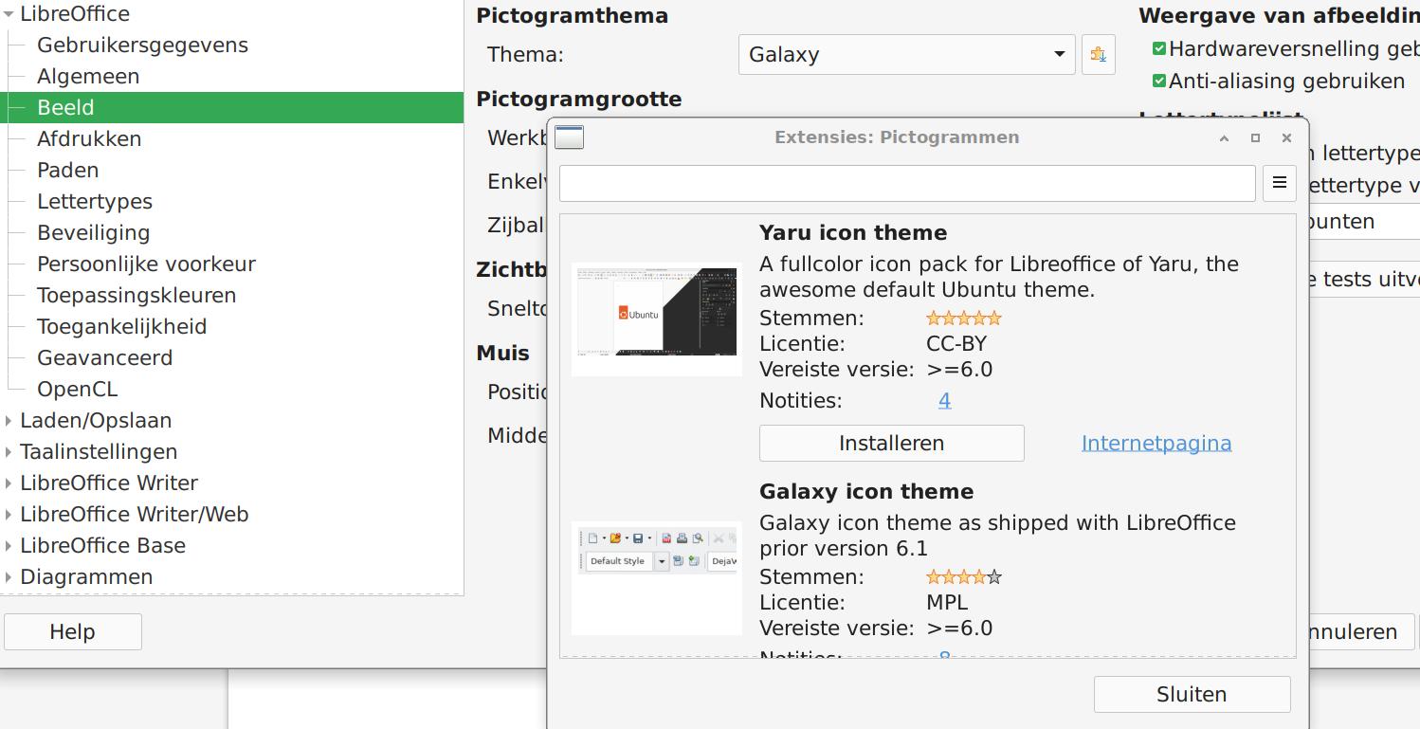The image size is (1420, 729).
Task: Expand the Laden/Opslaan tree node
Action: pos(9,420)
